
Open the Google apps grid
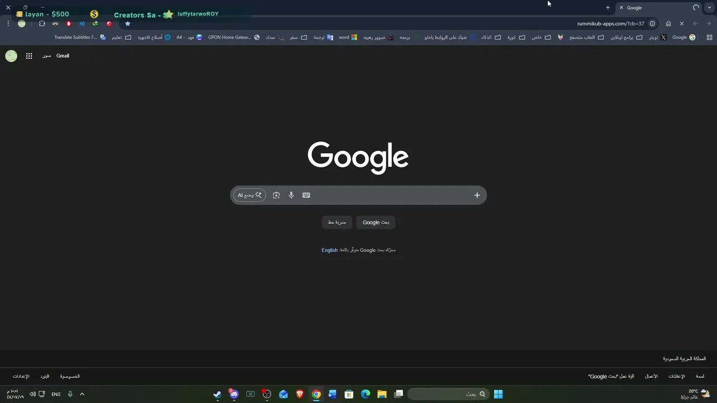click(x=29, y=56)
